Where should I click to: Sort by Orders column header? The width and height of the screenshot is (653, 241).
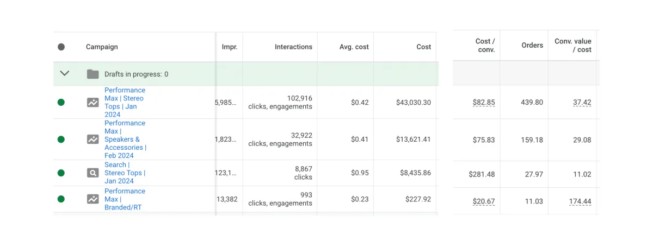coord(532,45)
